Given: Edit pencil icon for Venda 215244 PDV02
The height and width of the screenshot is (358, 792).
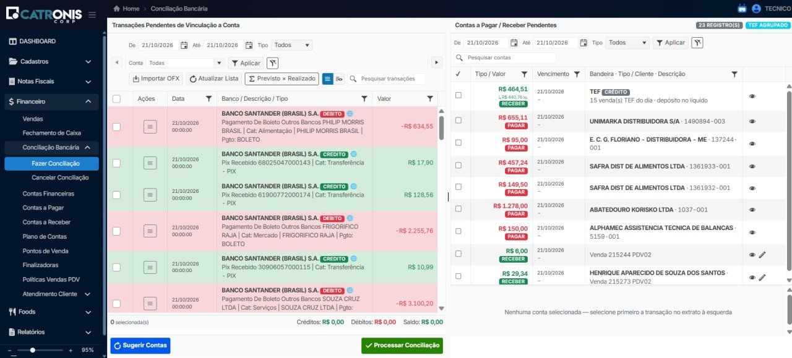Looking at the screenshot, I should (x=762, y=255).
